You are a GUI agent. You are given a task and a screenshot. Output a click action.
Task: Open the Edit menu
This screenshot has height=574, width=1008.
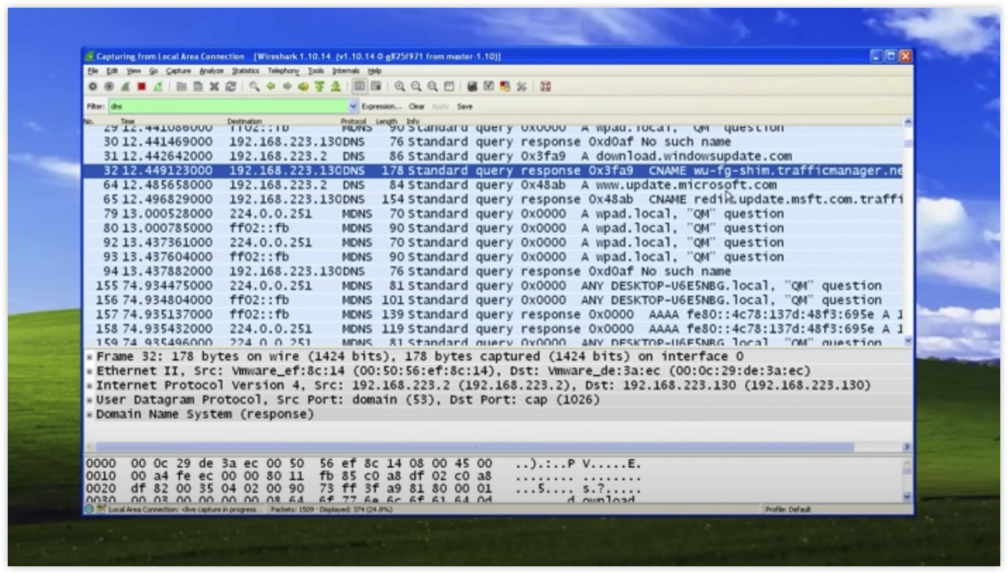(x=112, y=70)
